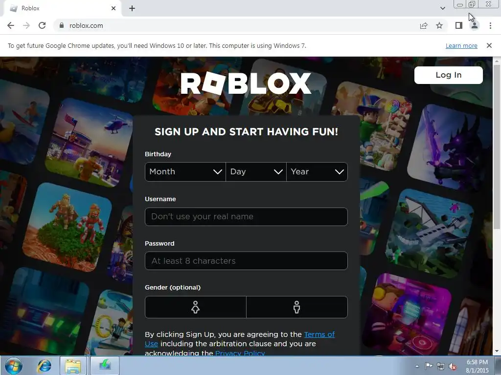Screen dimensions: 501x375
Task: Share this page using the share icon
Action: click(424, 25)
